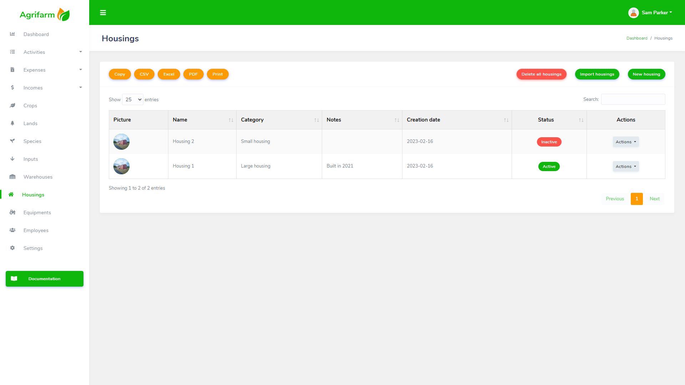Viewport: 685px width, 385px height.
Task: Click the Equipments tractor icon
Action: tap(12, 212)
